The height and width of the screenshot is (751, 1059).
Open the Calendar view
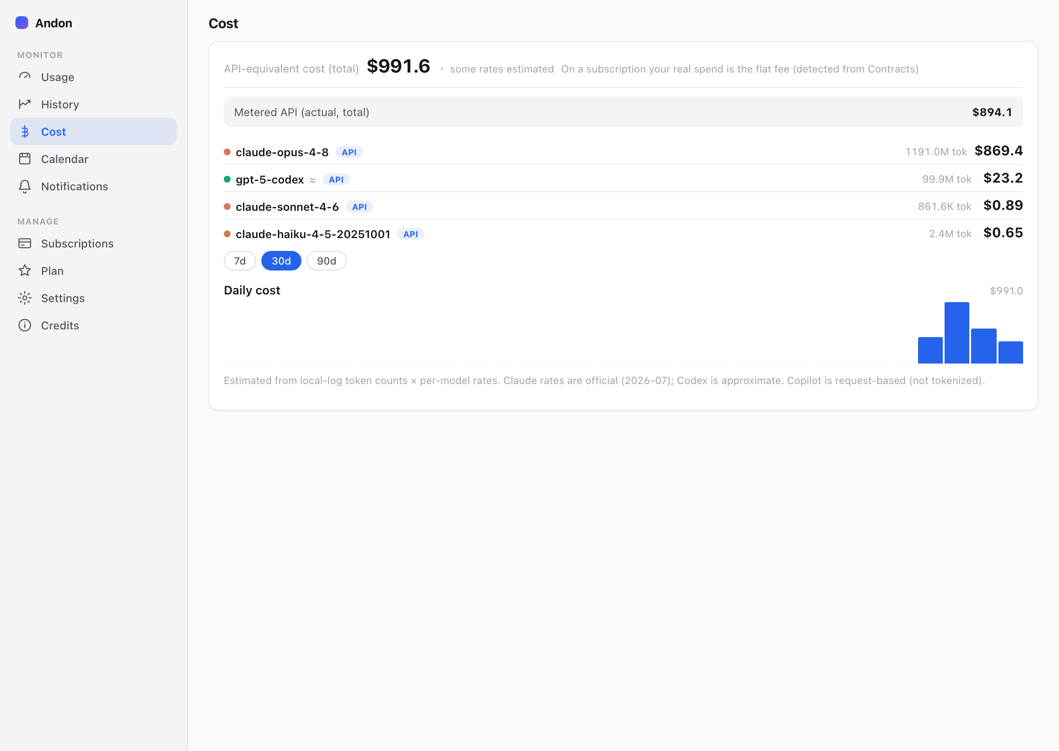(94, 159)
